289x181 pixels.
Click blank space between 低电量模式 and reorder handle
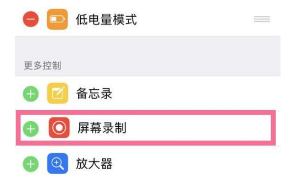196,19
